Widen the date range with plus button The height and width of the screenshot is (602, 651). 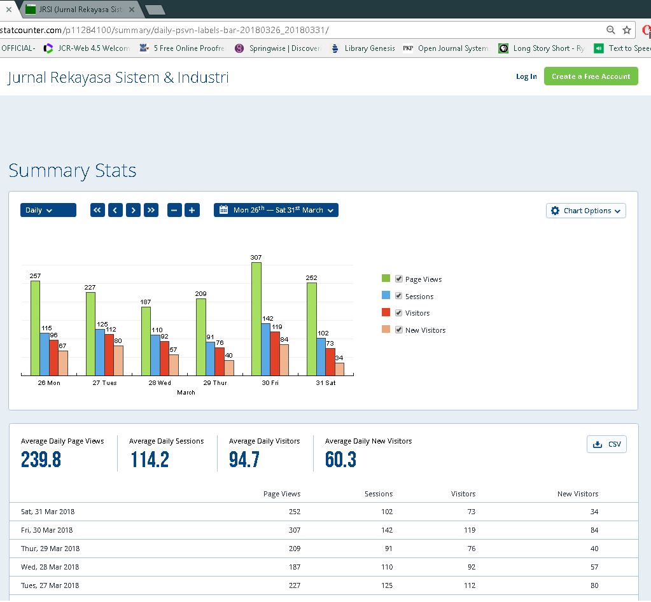tap(192, 210)
